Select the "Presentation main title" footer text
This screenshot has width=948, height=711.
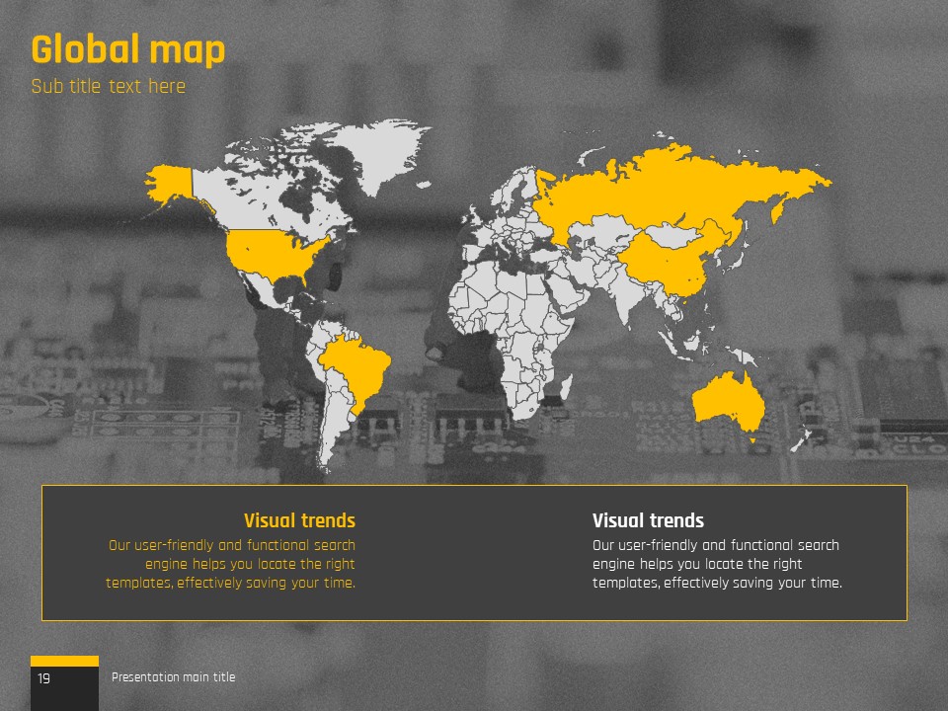174,677
